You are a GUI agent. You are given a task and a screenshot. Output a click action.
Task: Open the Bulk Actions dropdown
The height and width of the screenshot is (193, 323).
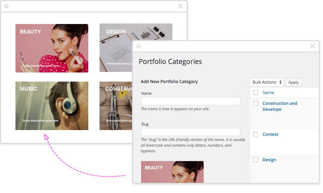point(267,82)
